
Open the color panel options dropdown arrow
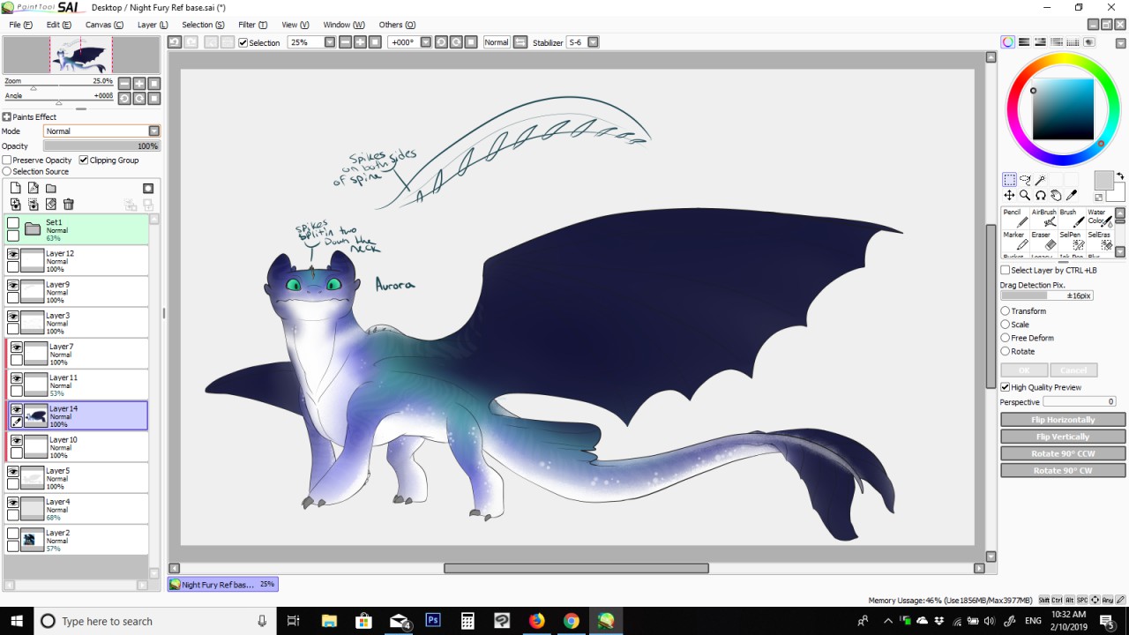(1120, 41)
